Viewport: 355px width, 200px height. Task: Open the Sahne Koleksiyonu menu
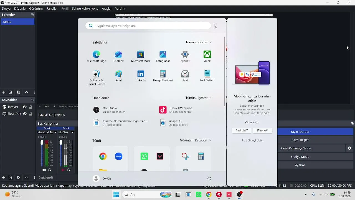pyautogui.click(x=85, y=9)
